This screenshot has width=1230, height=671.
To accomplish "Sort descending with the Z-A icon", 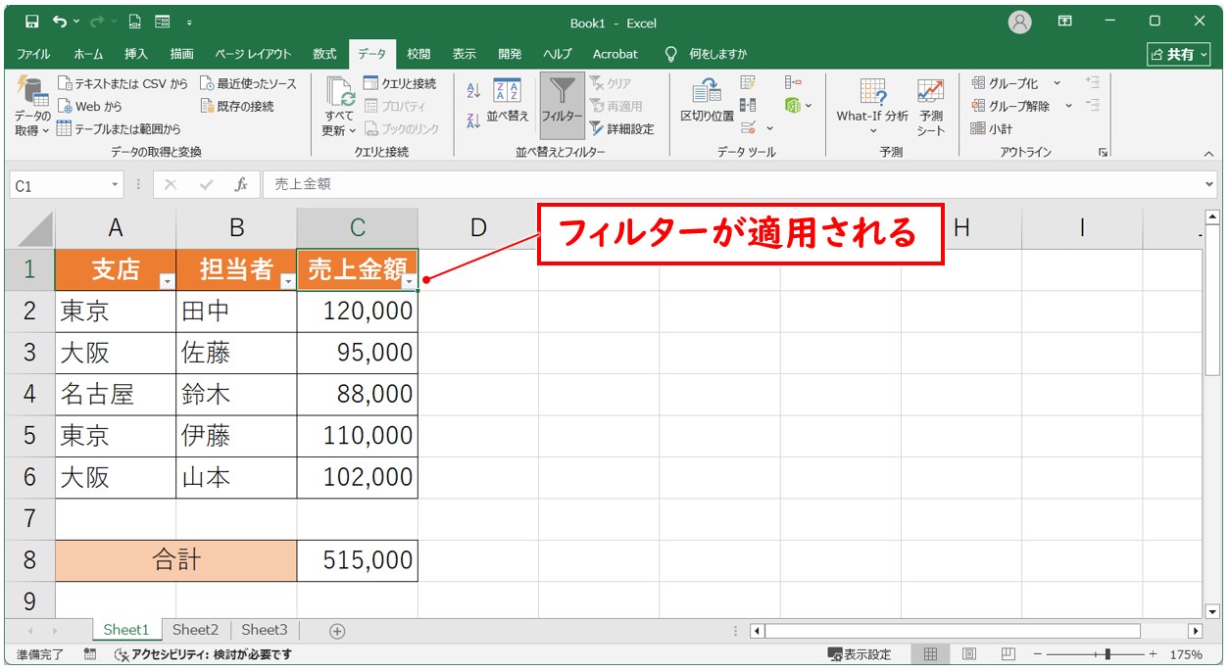I will pyautogui.click(x=473, y=120).
